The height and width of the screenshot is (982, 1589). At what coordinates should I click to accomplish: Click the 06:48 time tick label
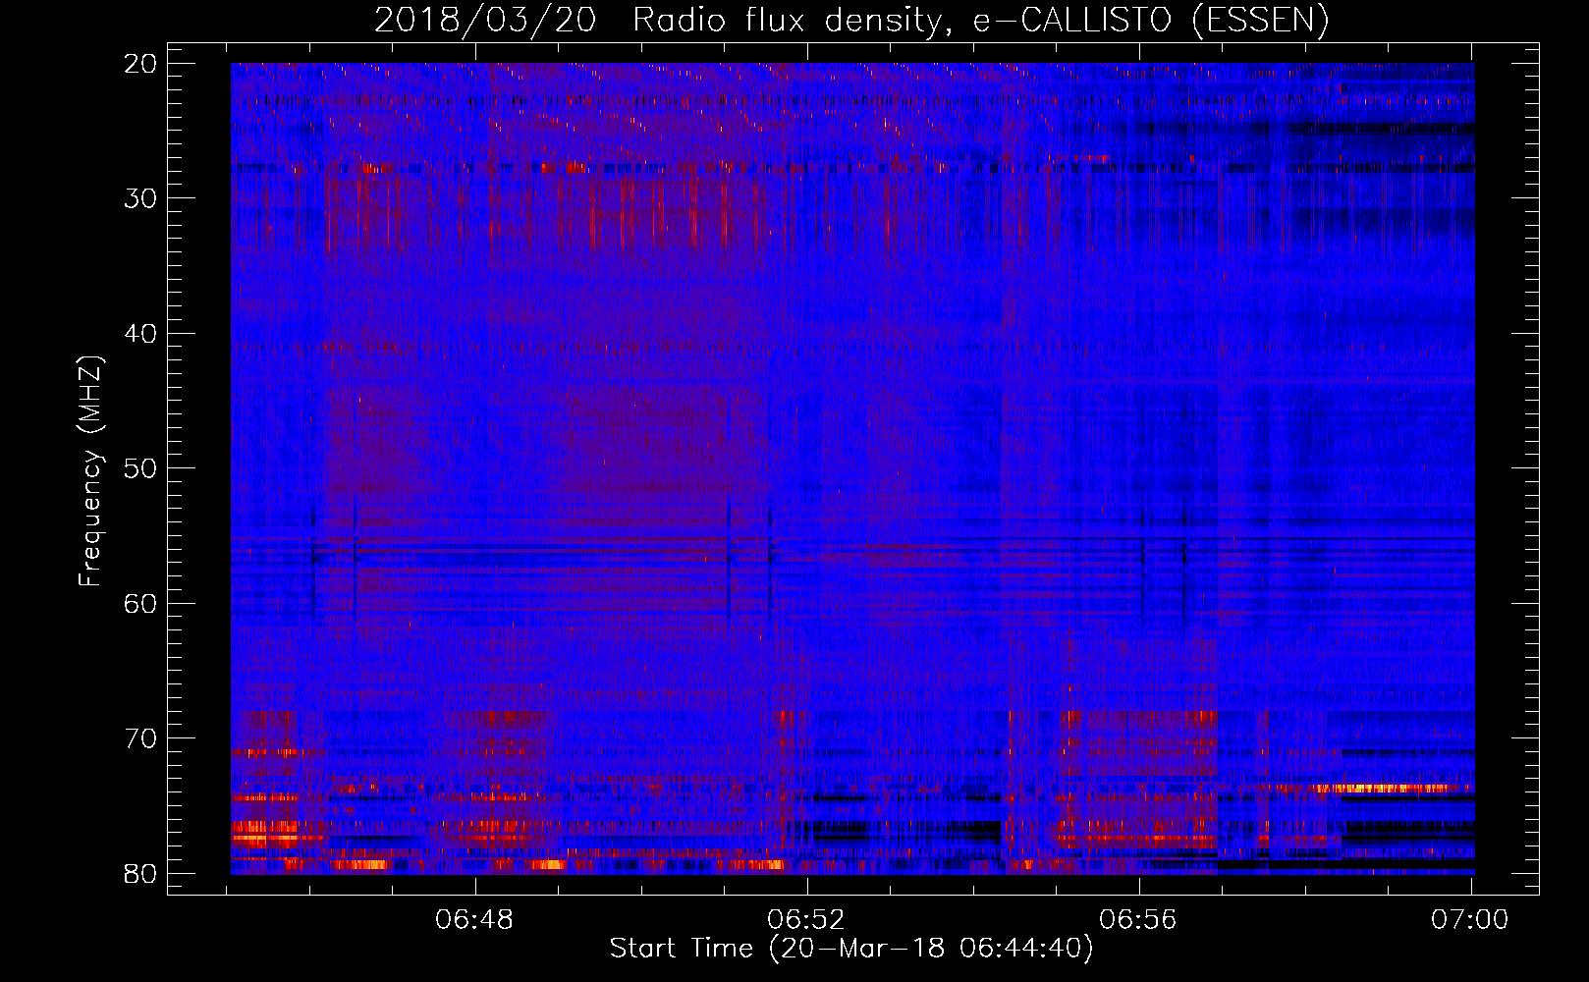pyautogui.click(x=475, y=920)
